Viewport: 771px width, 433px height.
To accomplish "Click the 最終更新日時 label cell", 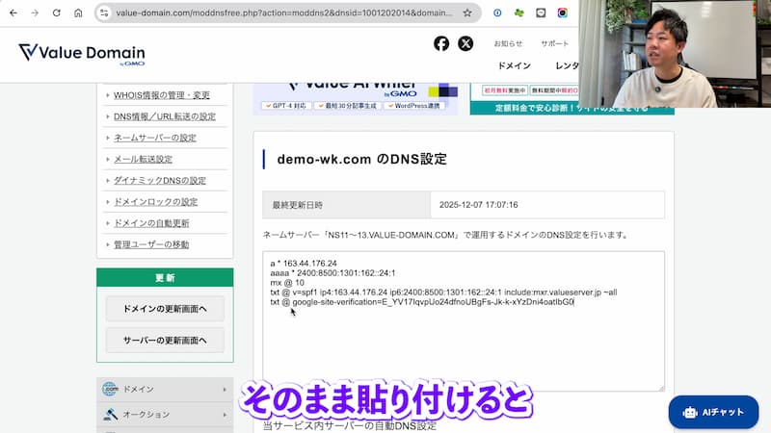I will pyautogui.click(x=347, y=205).
